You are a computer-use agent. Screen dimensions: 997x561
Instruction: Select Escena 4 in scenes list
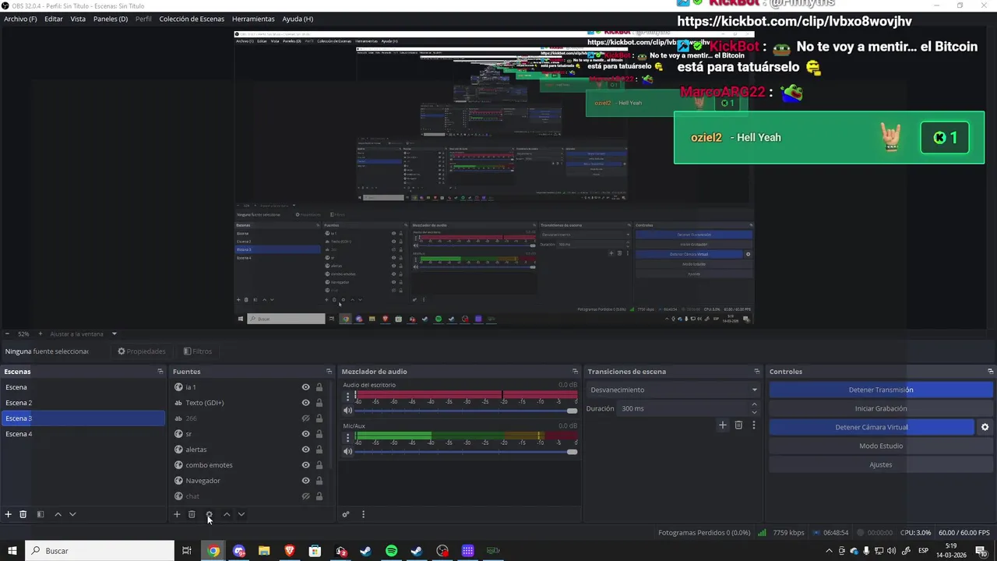(x=83, y=434)
